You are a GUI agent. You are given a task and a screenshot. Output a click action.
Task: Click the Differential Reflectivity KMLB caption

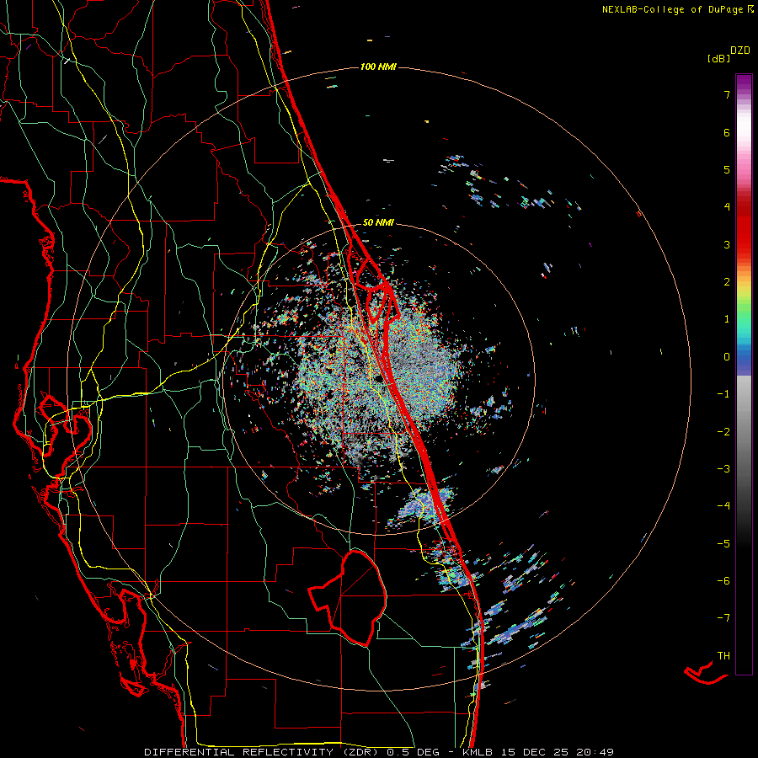(x=379, y=752)
